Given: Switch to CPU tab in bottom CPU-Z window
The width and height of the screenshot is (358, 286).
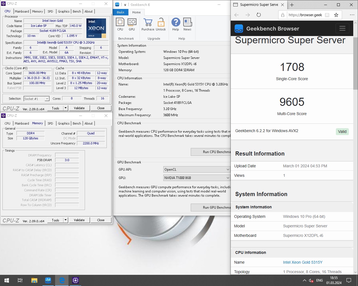Looking at the screenshot, I should point(8,123).
